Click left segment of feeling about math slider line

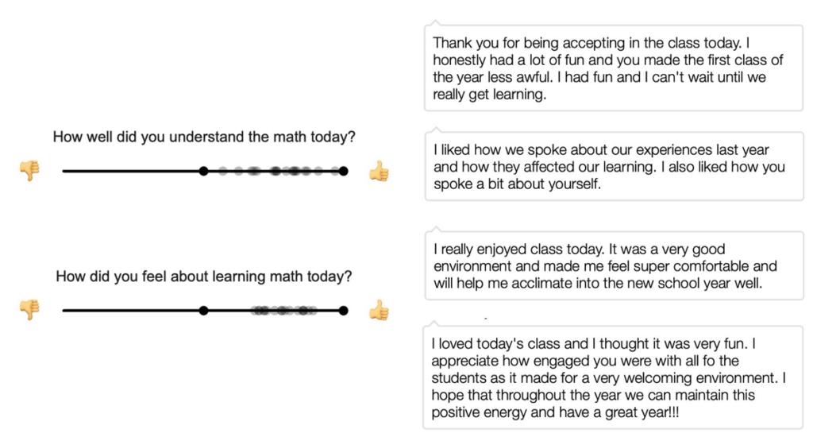131,311
